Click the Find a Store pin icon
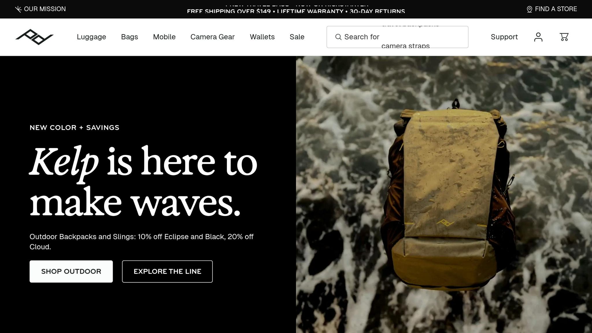The width and height of the screenshot is (592, 333). pos(530,9)
